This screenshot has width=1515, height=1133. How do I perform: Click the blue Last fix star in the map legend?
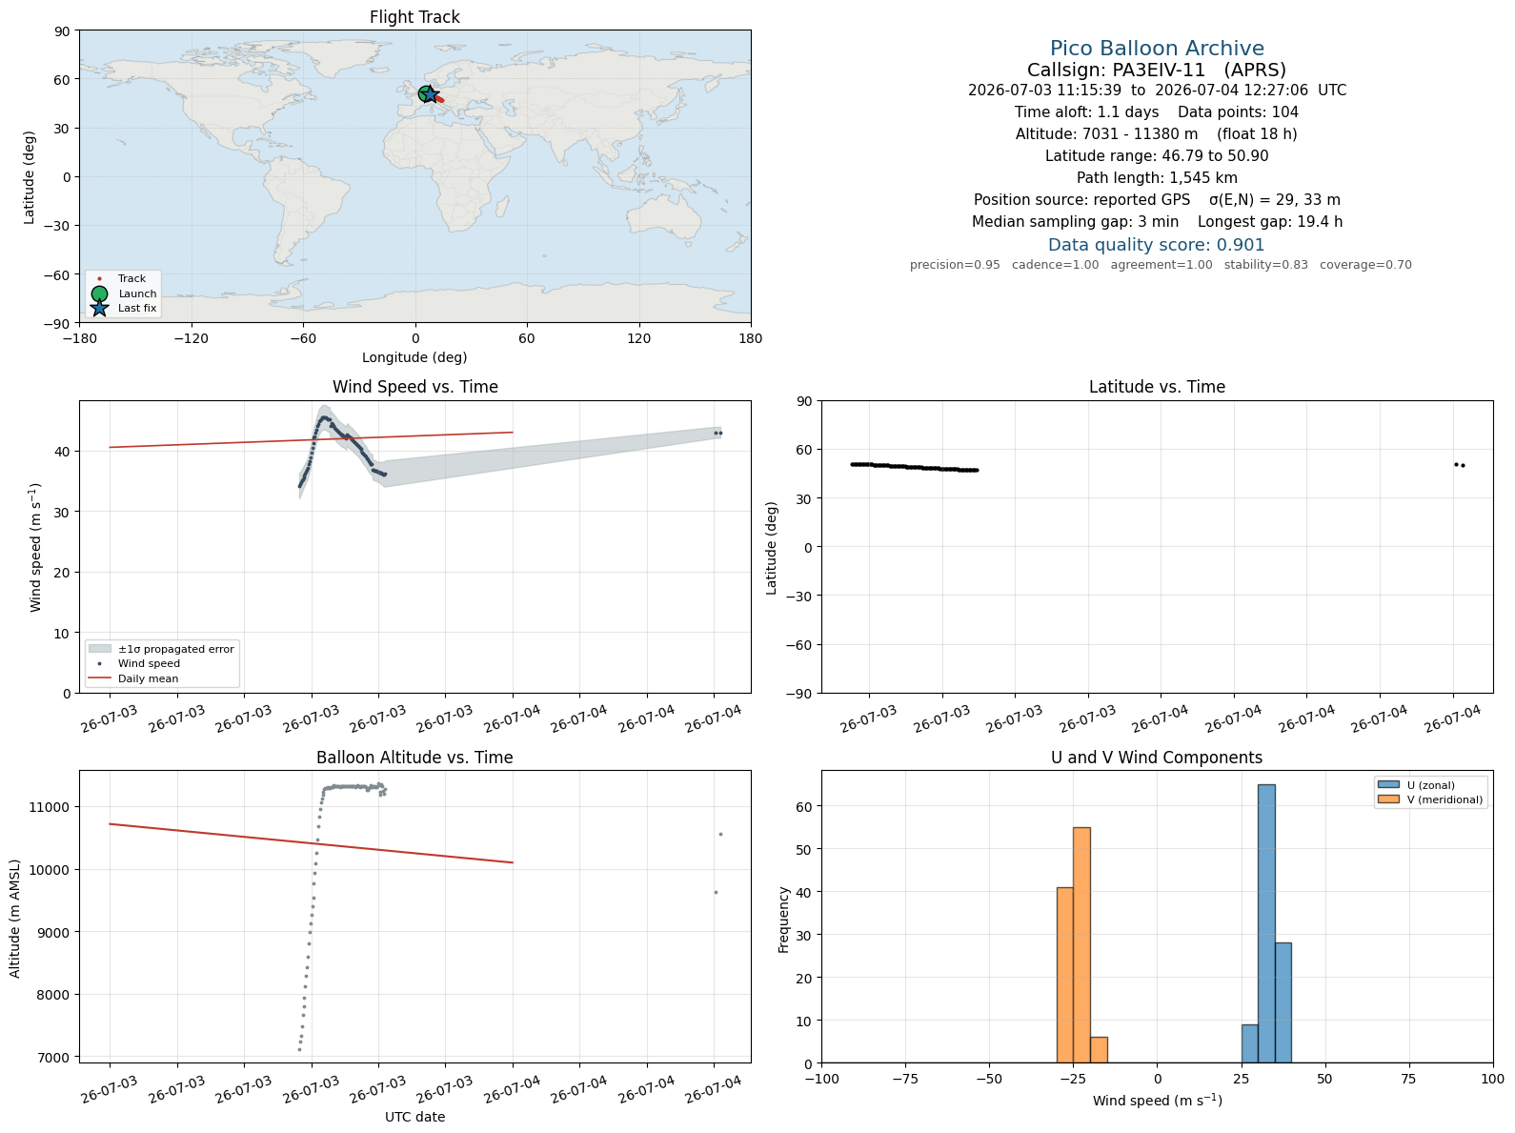pos(99,308)
